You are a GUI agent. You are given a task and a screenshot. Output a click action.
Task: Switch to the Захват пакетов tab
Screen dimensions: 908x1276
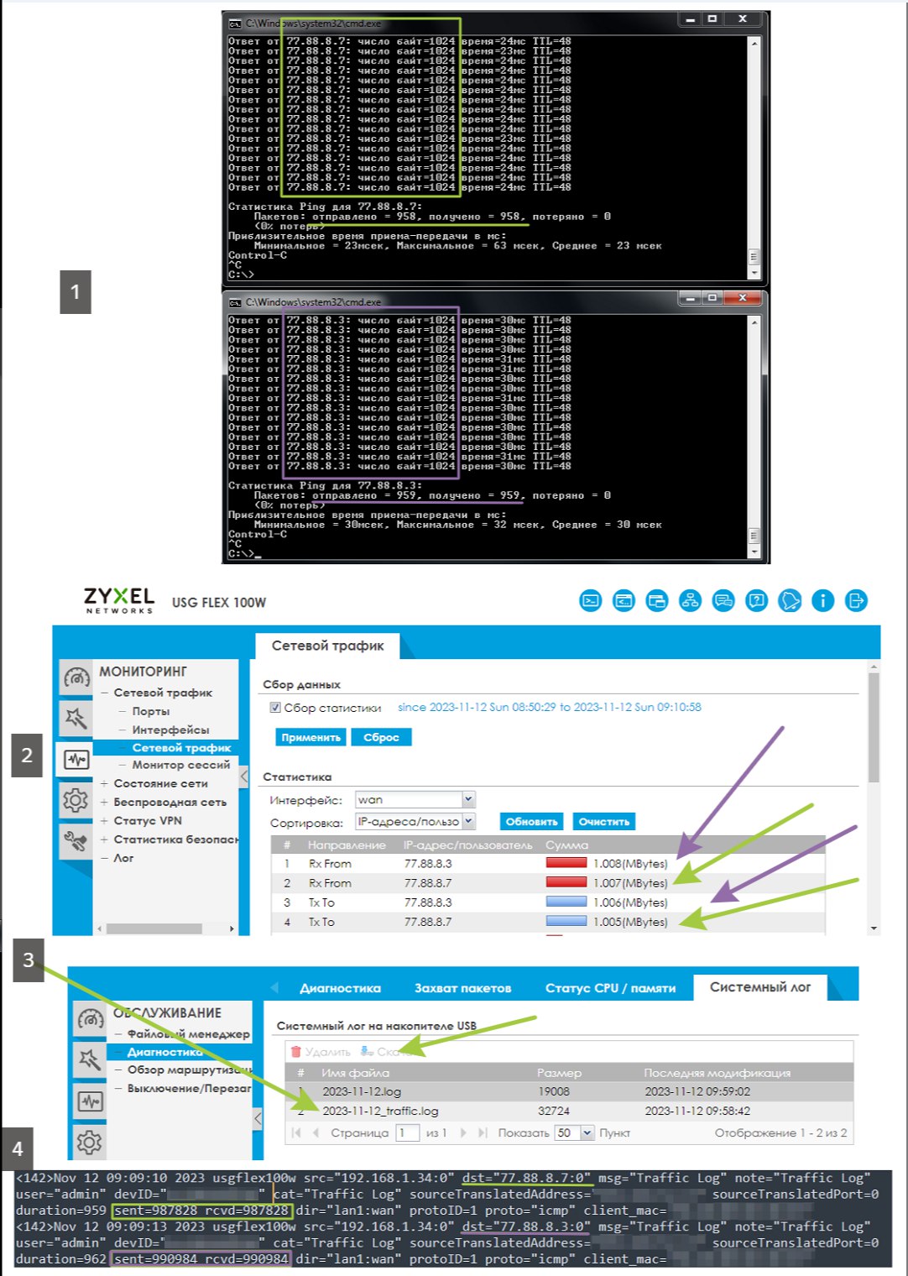462,988
